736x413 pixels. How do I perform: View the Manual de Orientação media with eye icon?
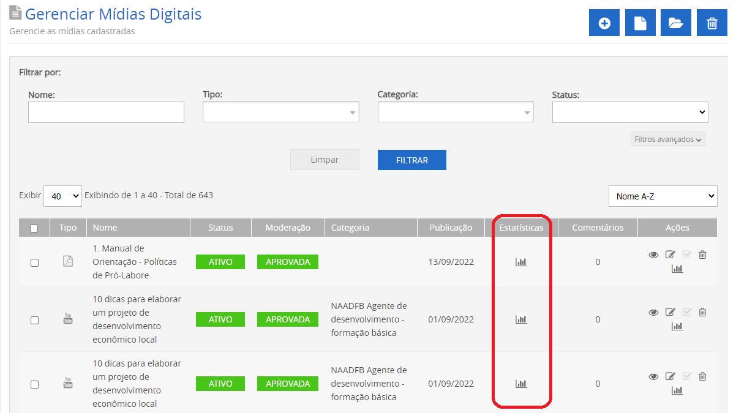tap(653, 255)
